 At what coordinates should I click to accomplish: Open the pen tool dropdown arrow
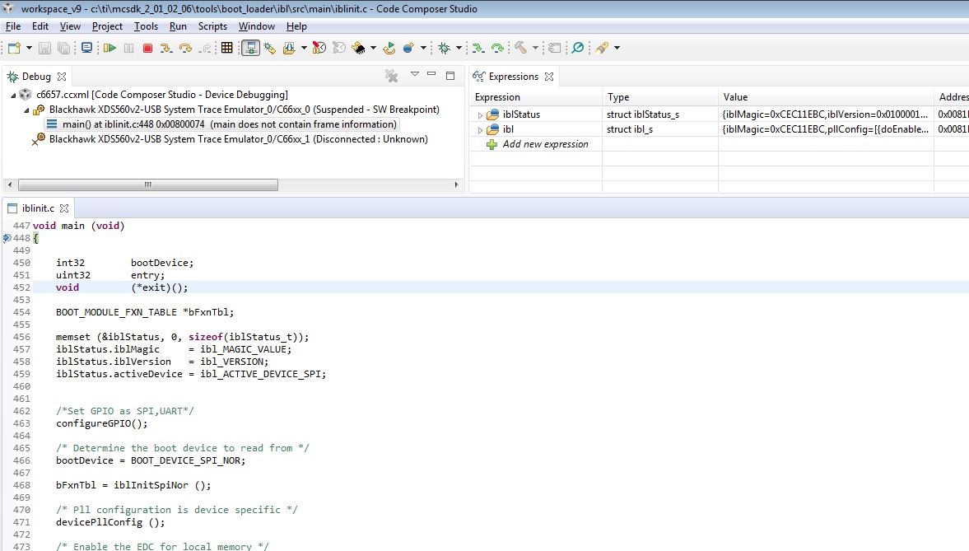pyautogui.click(x=617, y=49)
